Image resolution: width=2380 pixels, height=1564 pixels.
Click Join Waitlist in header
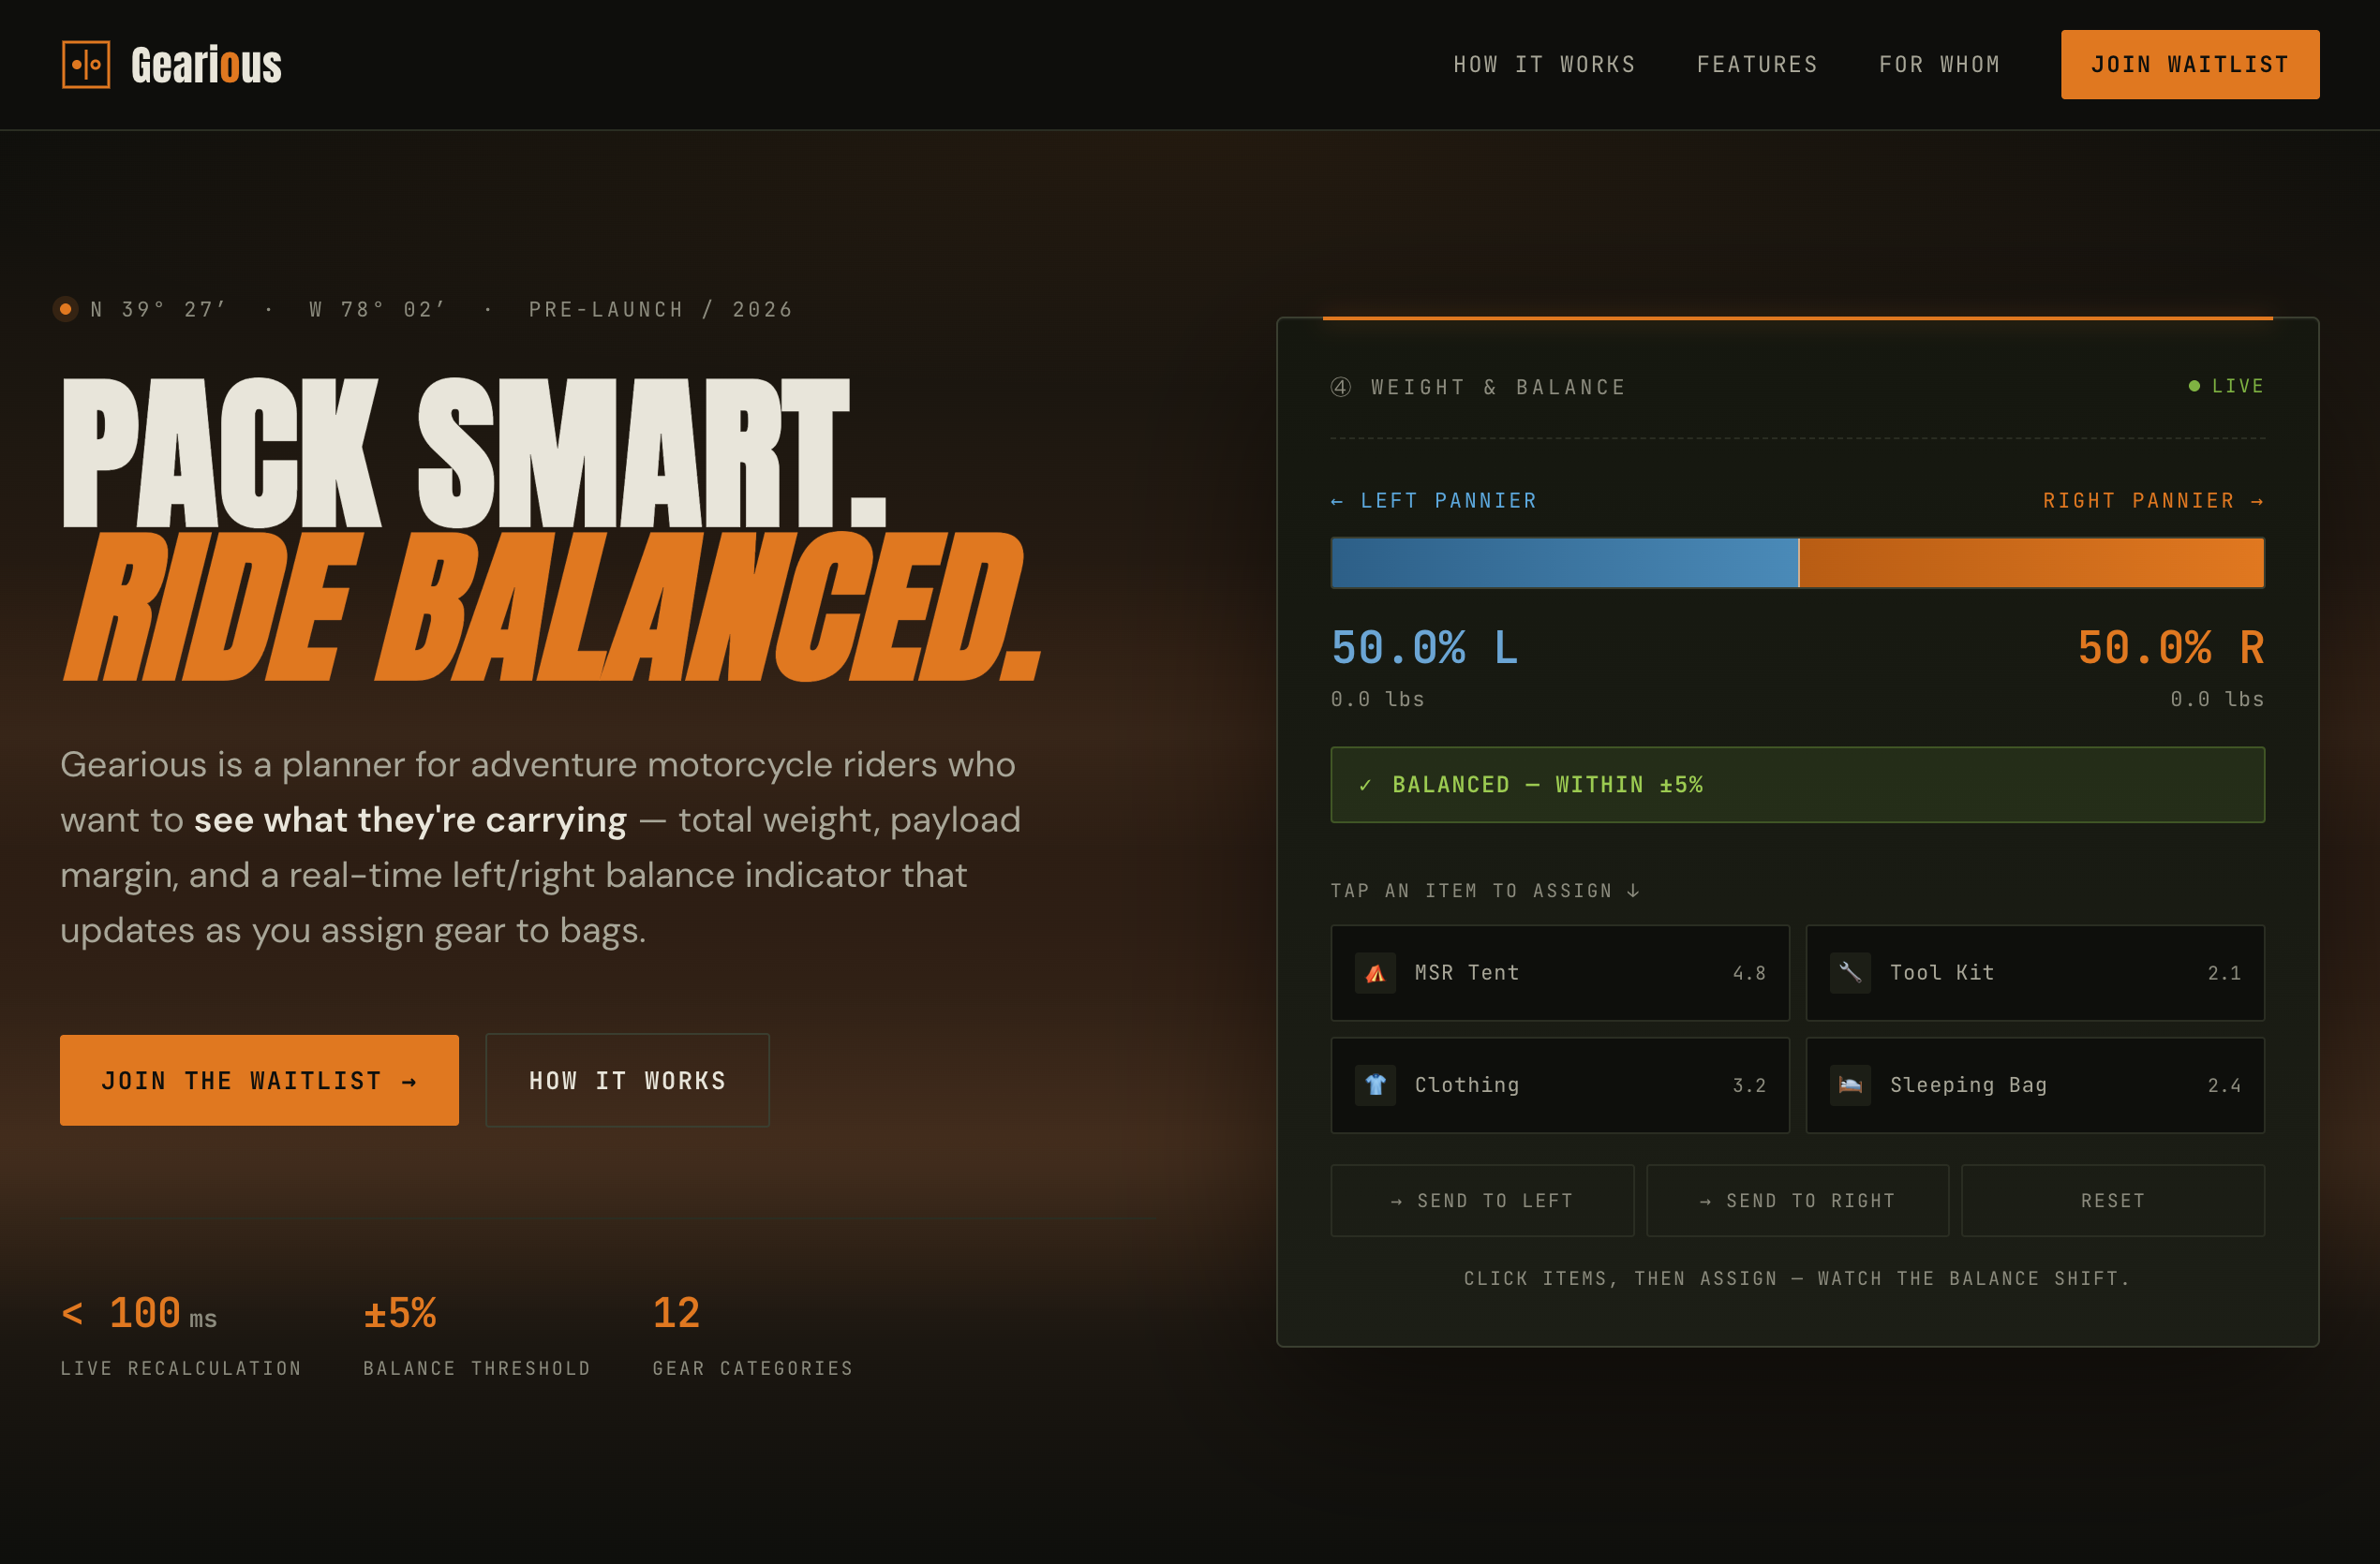tap(2190, 65)
